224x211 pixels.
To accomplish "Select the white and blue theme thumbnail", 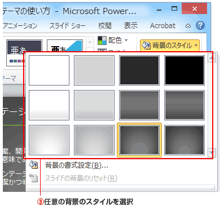I will (65, 46).
